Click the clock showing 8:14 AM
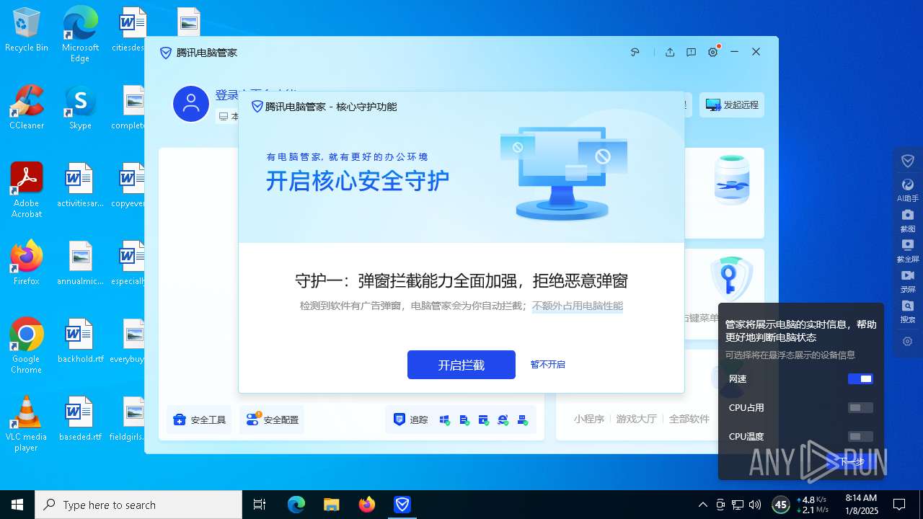The width and height of the screenshot is (923, 519). click(x=861, y=505)
